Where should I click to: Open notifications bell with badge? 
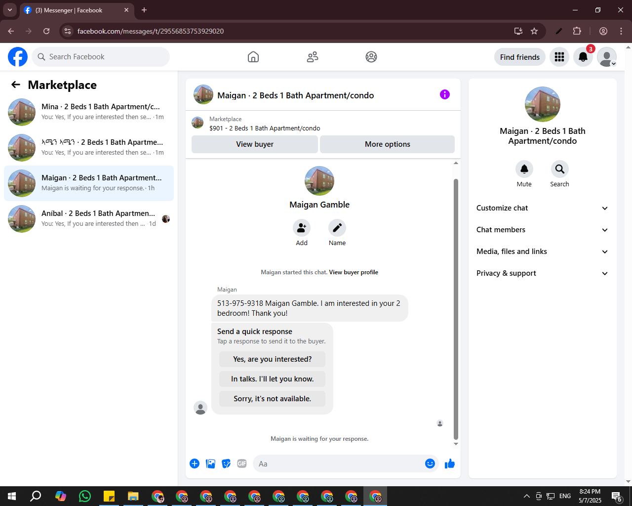coord(583,57)
